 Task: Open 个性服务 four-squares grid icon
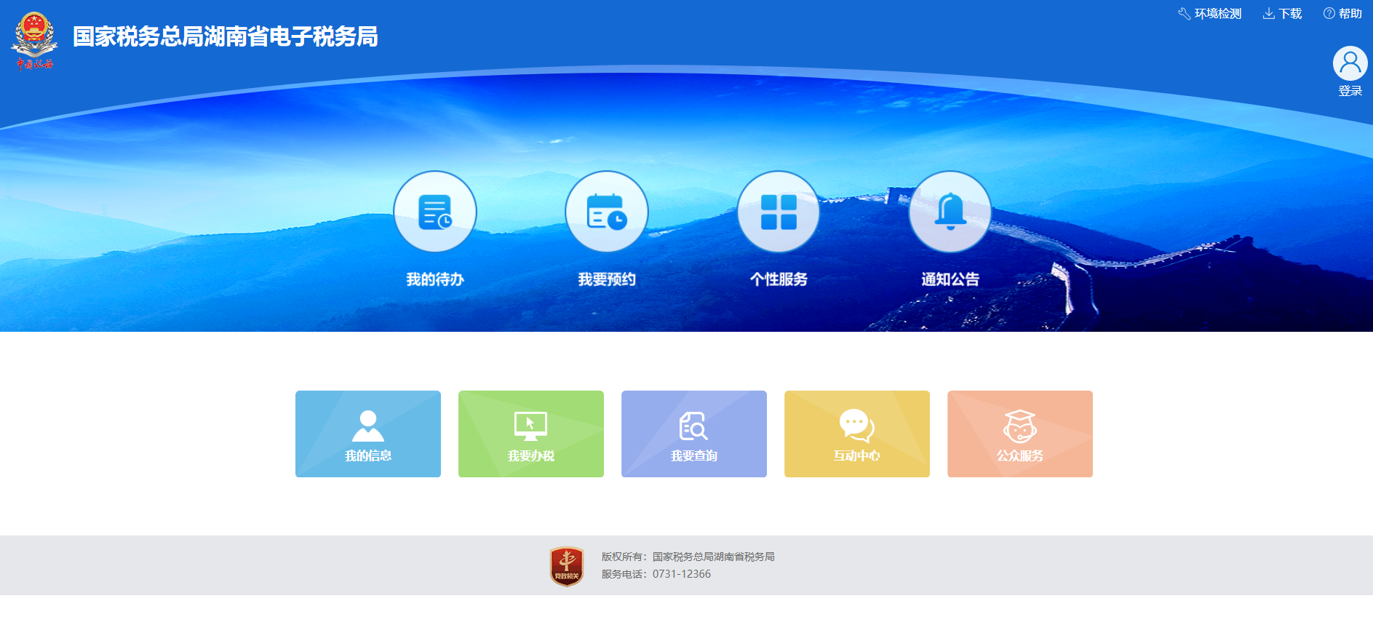tap(779, 212)
